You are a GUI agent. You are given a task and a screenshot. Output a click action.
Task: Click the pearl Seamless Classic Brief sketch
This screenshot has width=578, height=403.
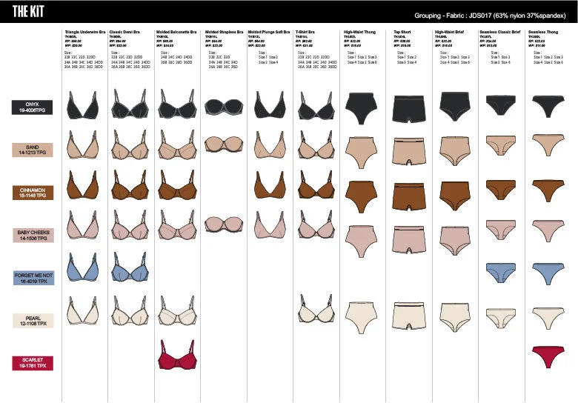(501, 318)
